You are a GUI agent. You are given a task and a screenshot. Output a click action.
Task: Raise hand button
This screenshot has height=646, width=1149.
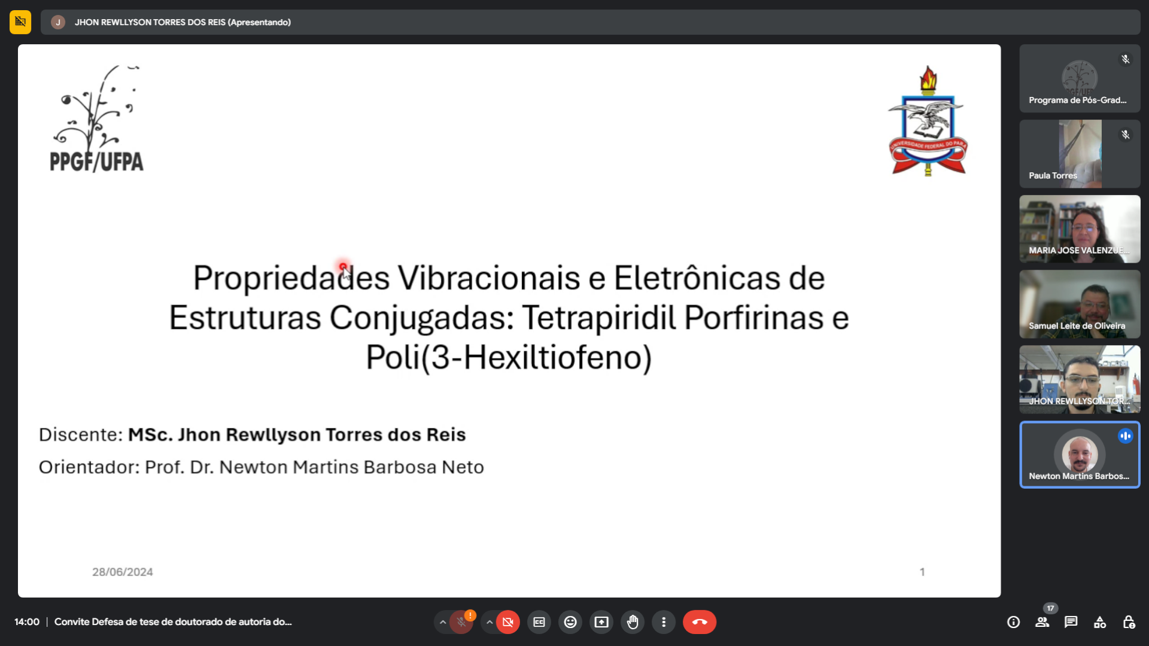633,622
